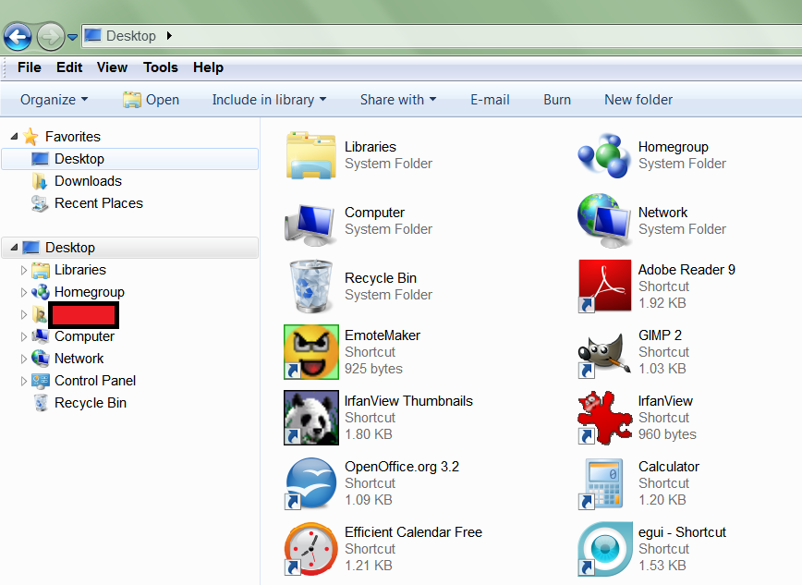Select Downloads in Favorites list

(88, 181)
